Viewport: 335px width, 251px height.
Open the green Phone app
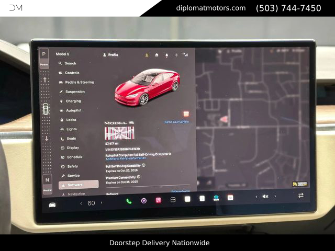pyautogui.click(x=129, y=201)
